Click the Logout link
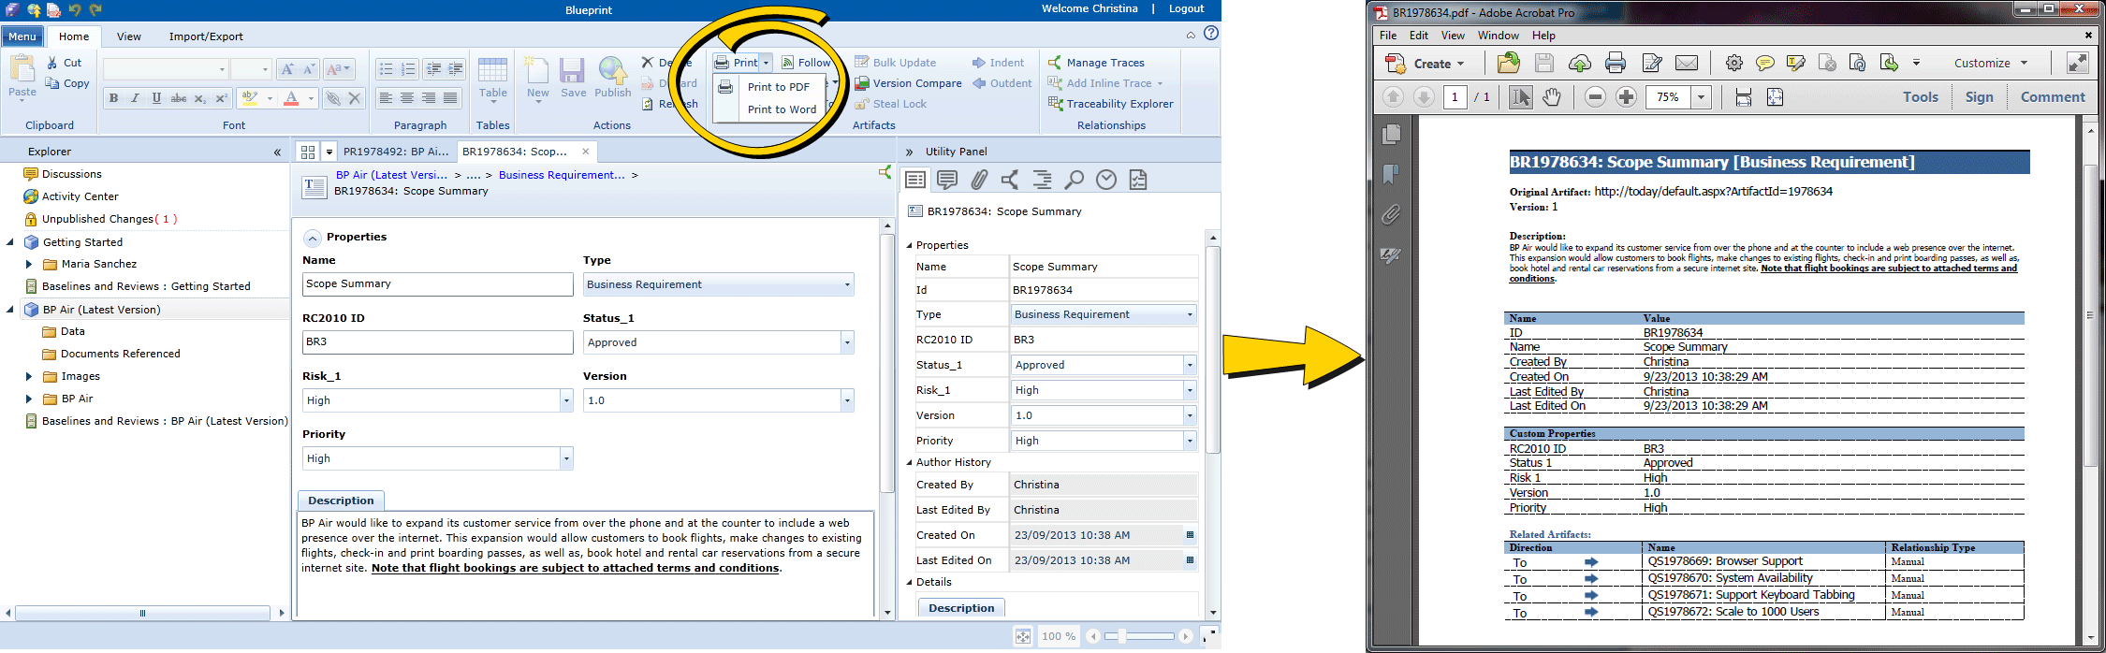The width and height of the screenshot is (2106, 653). [1186, 8]
